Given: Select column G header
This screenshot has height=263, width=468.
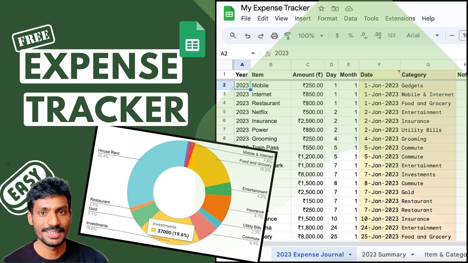Looking at the screenshot, I should 428,65.
